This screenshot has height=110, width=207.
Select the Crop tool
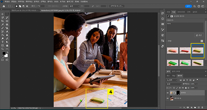[x=2, y=21]
